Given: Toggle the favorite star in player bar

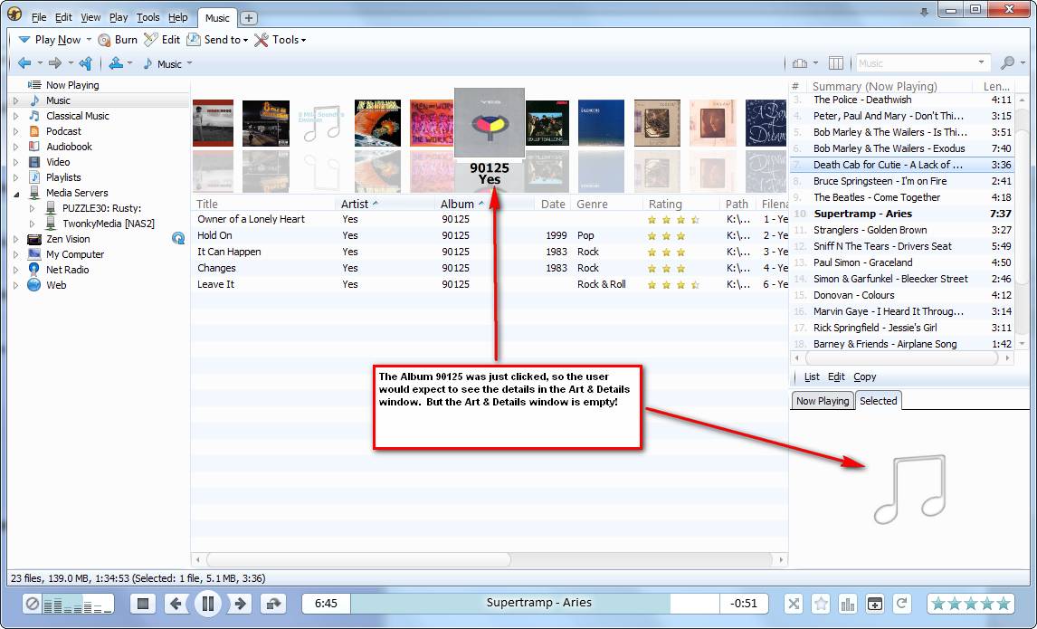Looking at the screenshot, I should 821,604.
